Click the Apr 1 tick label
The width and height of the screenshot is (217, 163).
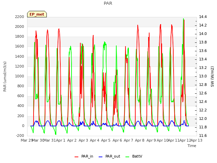60,140
